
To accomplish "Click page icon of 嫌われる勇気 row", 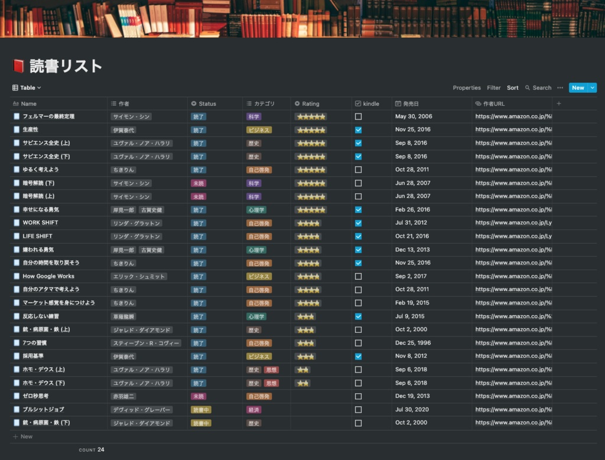I will [16, 250].
